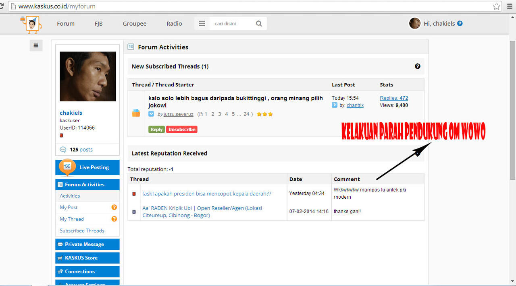Click the Live Posting sidebar button
The height and width of the screenshot is (286, 516).
point(87,167)
